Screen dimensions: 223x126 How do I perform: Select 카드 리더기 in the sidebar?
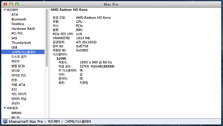(x=19, y=94)
